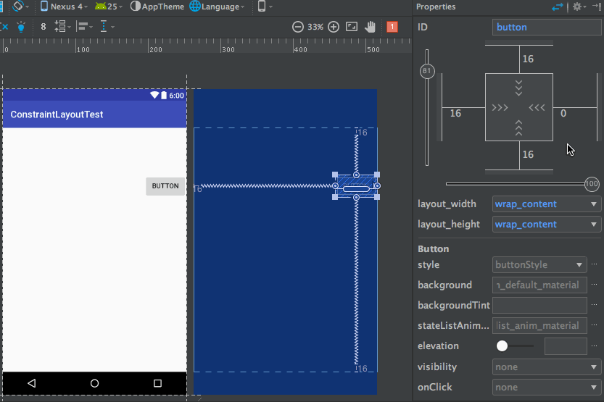
Task: Open the Properties panel gear settings
Action: 577,7
